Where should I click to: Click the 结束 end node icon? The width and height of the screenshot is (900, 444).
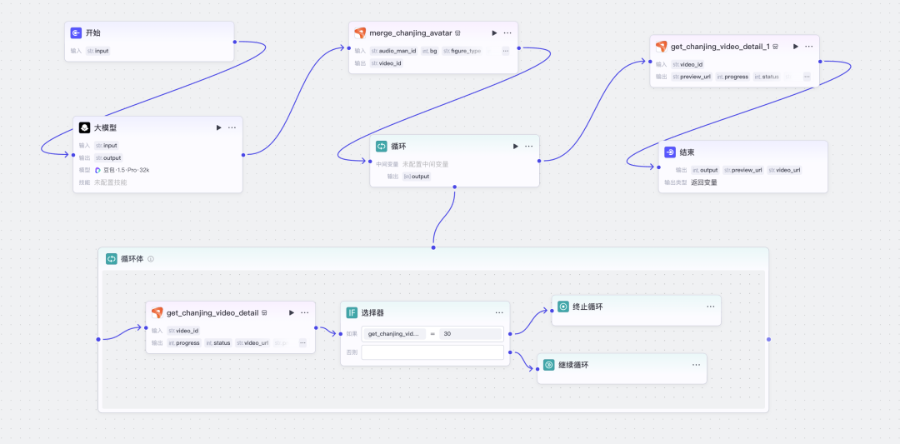click(x=670, y=152)
